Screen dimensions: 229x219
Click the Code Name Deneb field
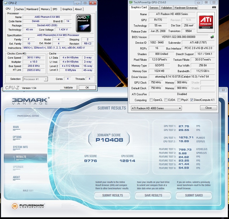click(x=36, y=21)
